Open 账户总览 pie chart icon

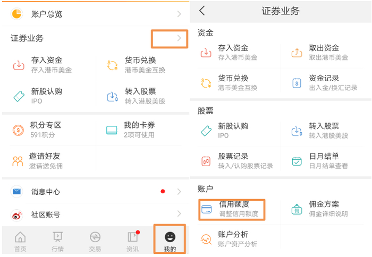click(16, 14)
